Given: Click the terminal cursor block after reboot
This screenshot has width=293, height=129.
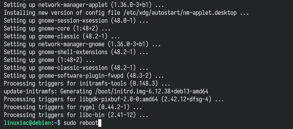Looking at the screenshot, I should [x=99, y=123].
